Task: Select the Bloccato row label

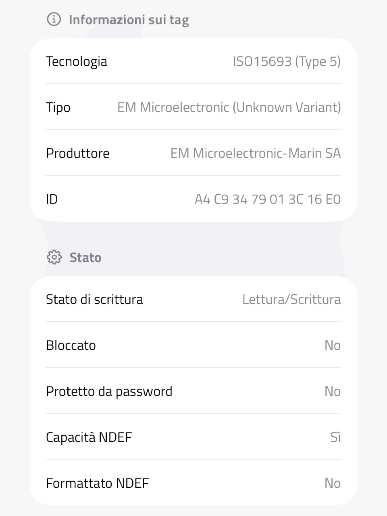Action: 71,345
